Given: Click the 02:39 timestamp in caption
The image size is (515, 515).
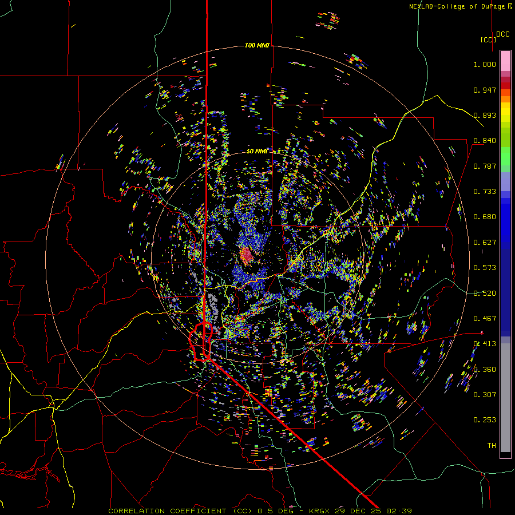Looking at the screenshot, I should (x=399, y=511).
